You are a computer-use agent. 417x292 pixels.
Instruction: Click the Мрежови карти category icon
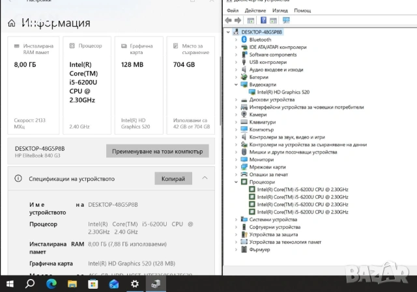(244, 167)
